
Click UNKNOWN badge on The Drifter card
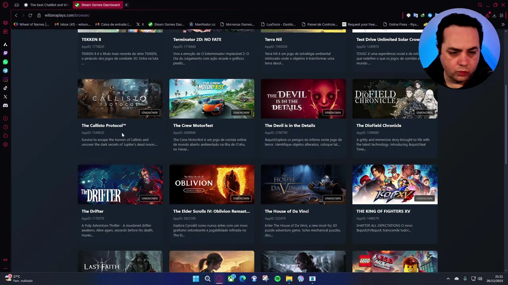pyautogui.click(x=150, y=198)
